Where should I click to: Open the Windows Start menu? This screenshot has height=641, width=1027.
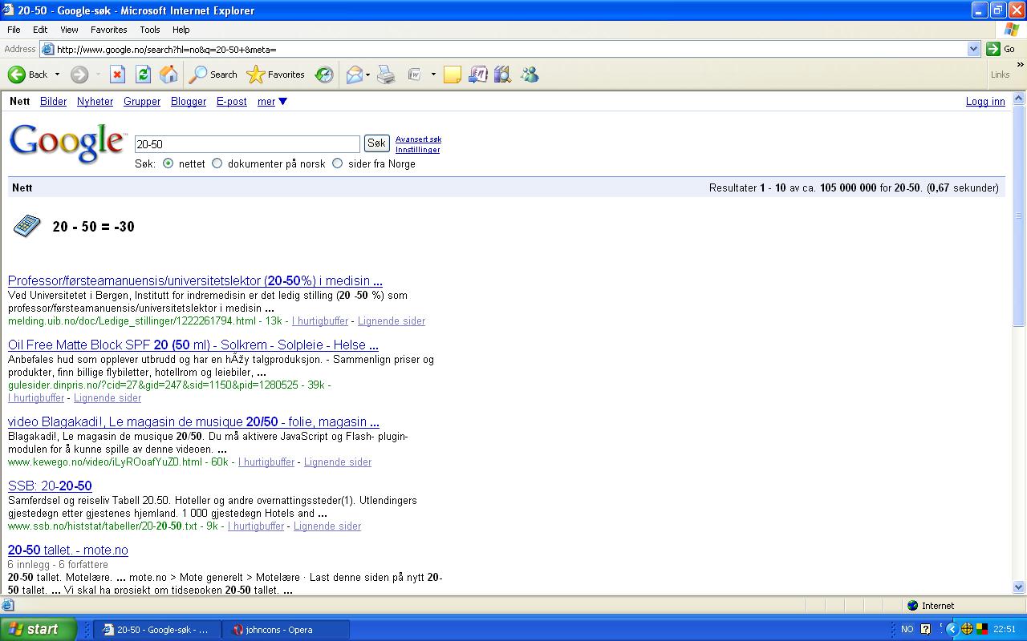tap(38, 629)
